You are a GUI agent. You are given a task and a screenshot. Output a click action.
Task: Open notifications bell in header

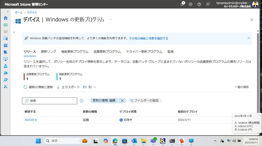point(182,4)
